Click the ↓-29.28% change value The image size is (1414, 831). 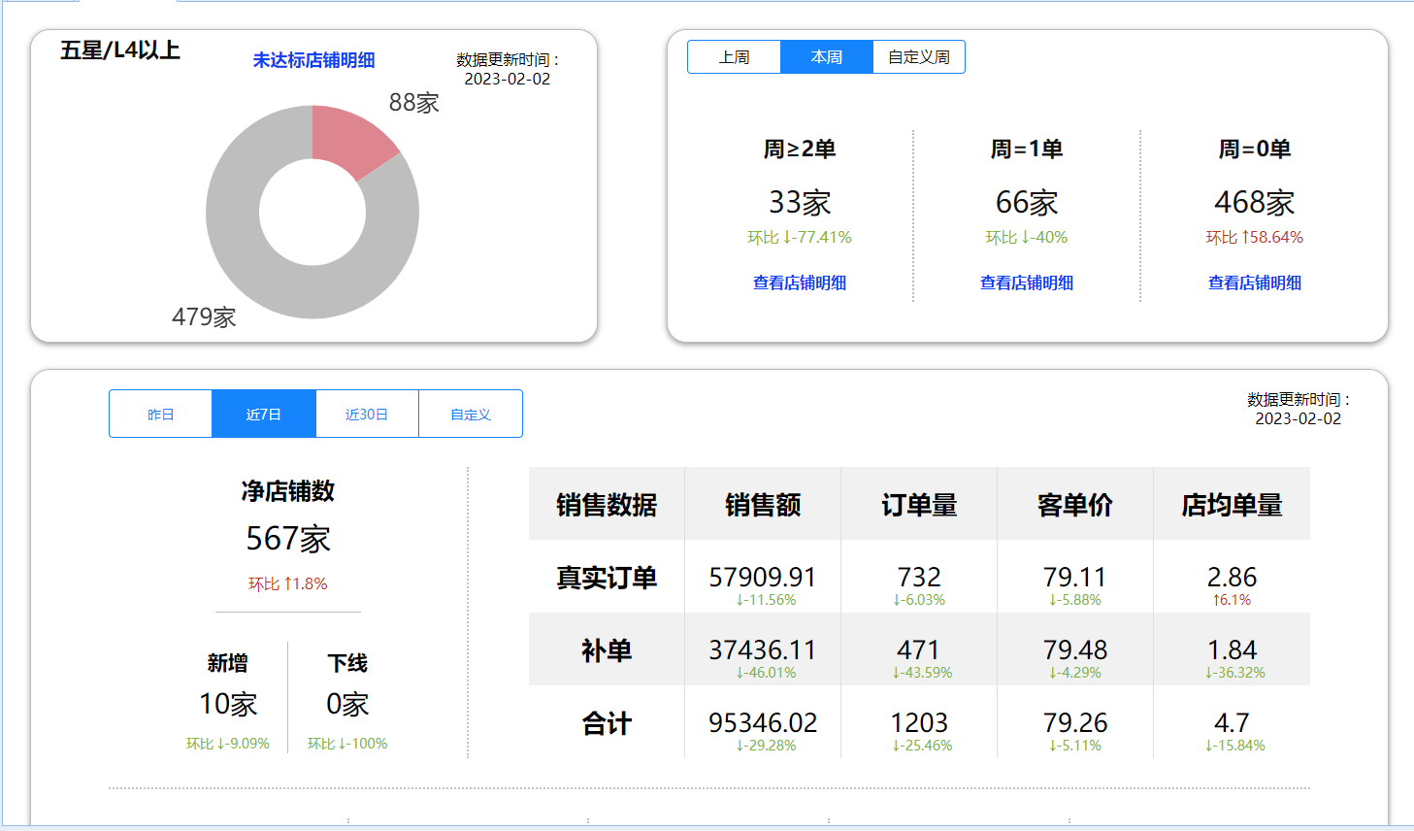click(766, 746)
